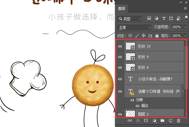This screenshot has width=189, height=127.
Task: Lock transparent pixels icon
Action: click(x=130, y=36)
